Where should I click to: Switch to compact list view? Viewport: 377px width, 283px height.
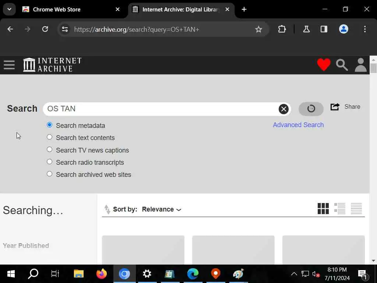pyautogui.click(x=356, y=209)
